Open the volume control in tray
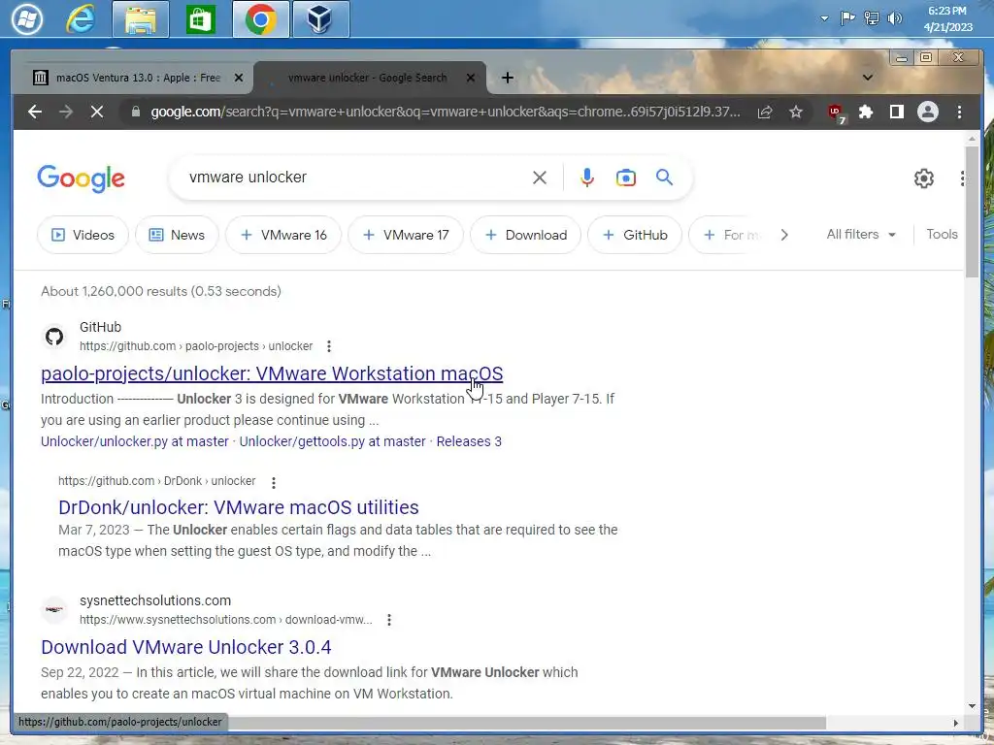994x745 pixels. (x=894, y=18)
